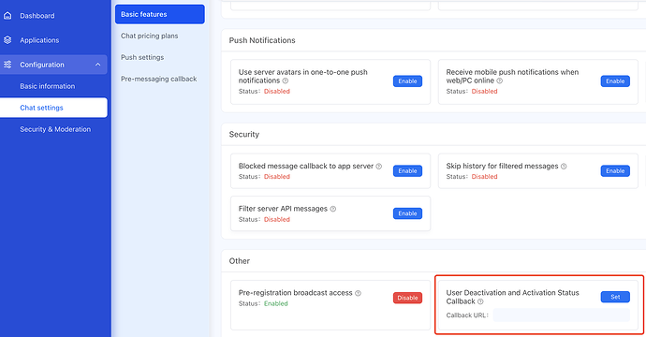The width and height of the screenshot is (646, 337).
Task: Open help icon for server avatars push setting
Action: pos(286,81)
